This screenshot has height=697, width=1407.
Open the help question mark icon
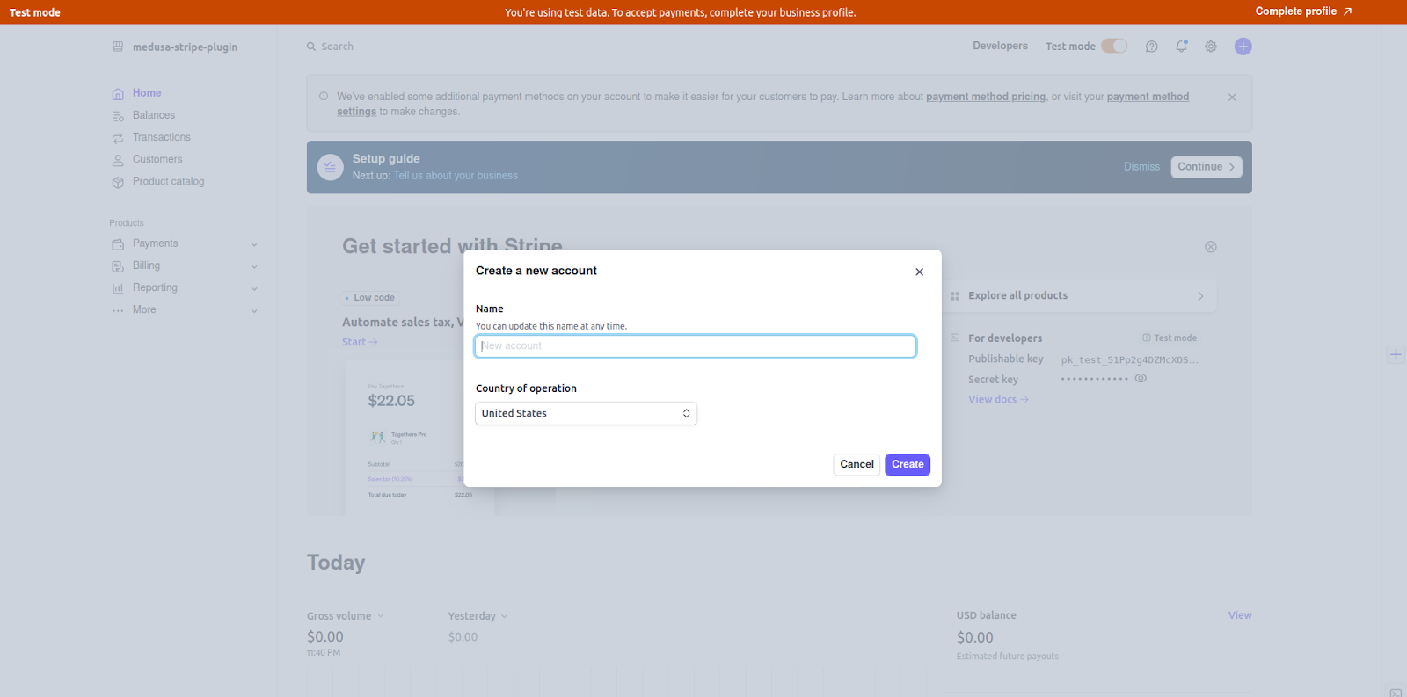click(1151, 47)
